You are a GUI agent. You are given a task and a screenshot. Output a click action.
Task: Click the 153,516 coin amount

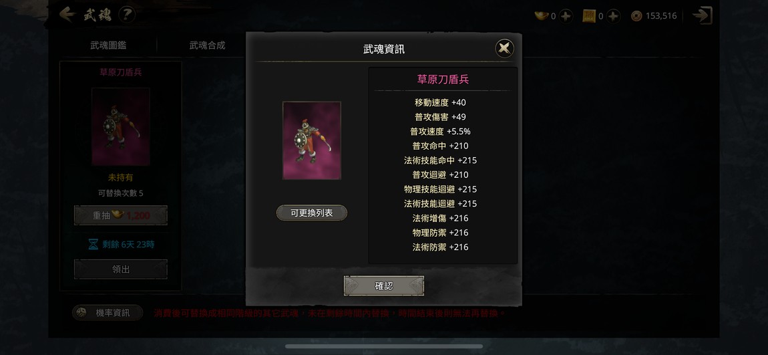coord(660,16)
